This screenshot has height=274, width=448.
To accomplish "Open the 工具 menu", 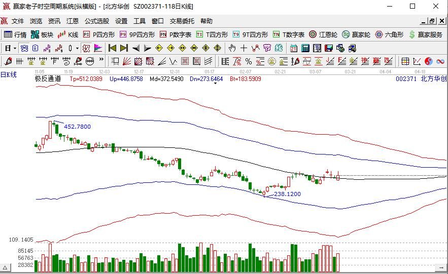I will pos(140,21).
